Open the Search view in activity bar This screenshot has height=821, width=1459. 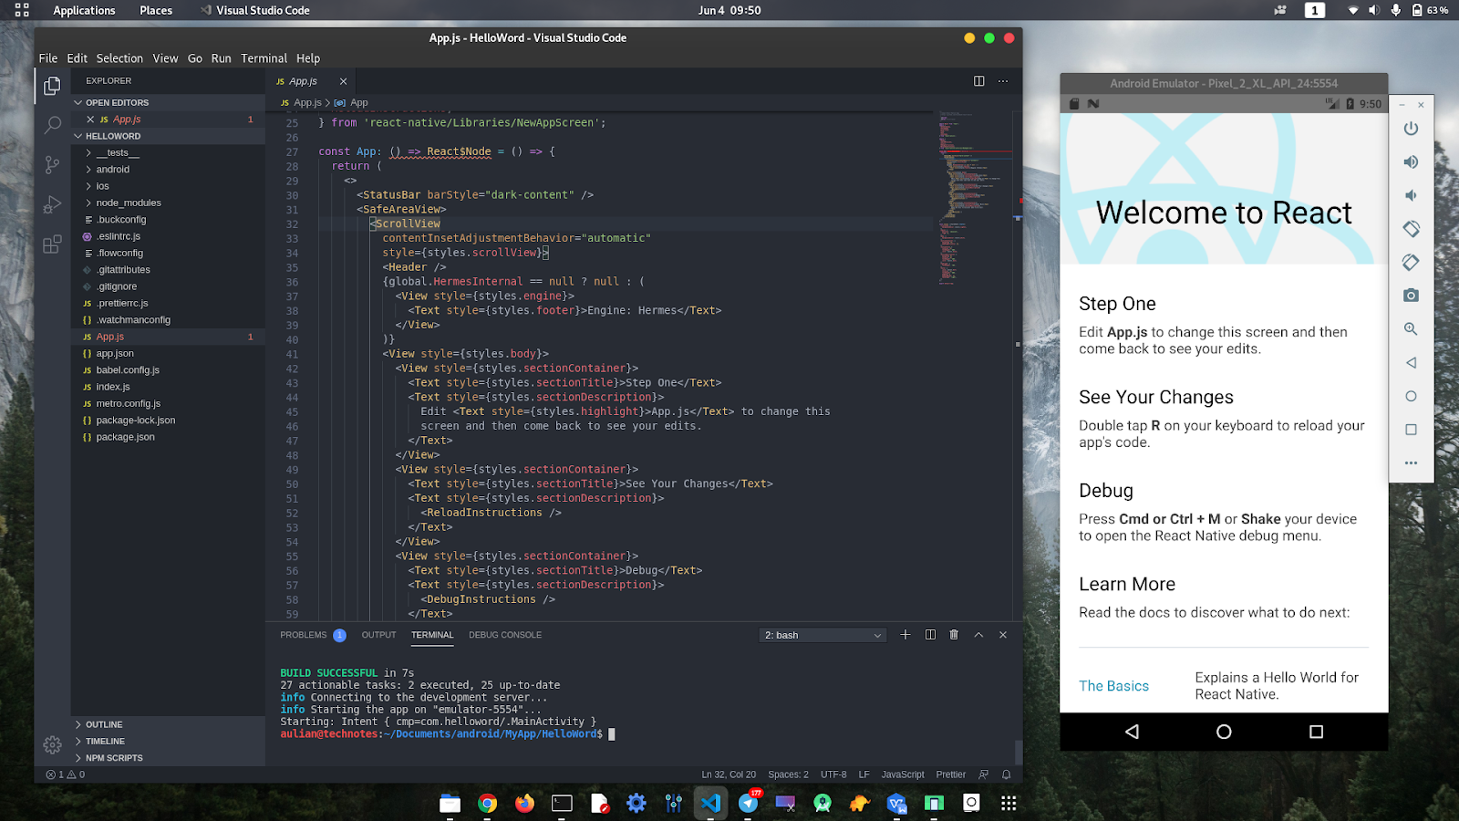[x=52, y=125]
